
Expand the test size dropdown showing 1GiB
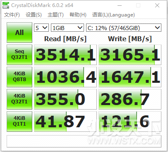(x=67, y=28)
